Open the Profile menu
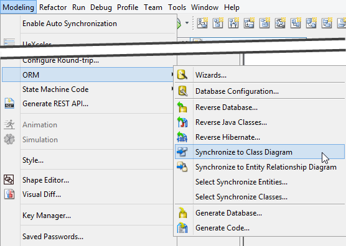346x246 pixels. 128,7
